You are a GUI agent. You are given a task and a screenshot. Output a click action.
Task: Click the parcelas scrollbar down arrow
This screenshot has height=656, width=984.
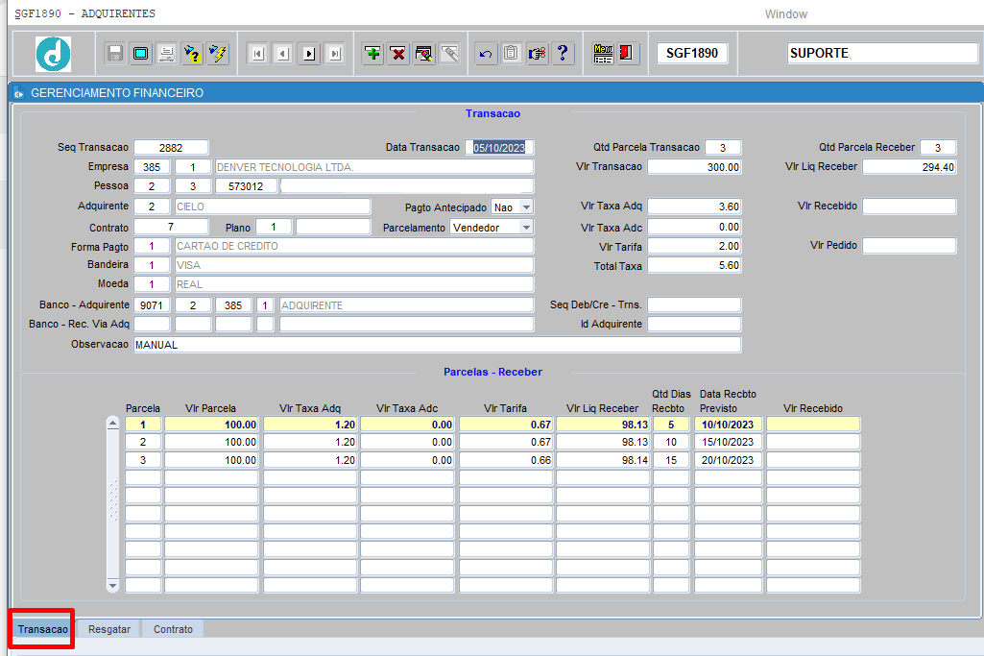113,586
